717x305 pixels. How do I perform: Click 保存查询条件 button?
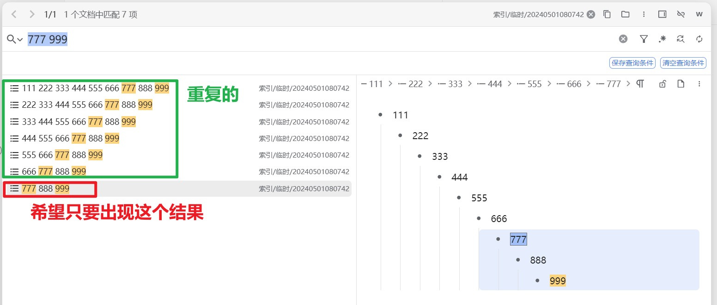click(x=632, y=63)
